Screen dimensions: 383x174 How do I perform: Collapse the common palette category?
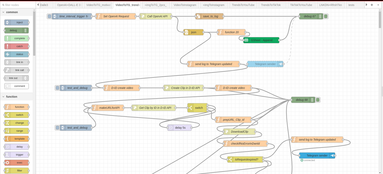[3, 12]
